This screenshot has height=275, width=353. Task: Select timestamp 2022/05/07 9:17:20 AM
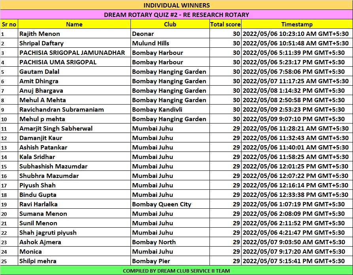297,251
